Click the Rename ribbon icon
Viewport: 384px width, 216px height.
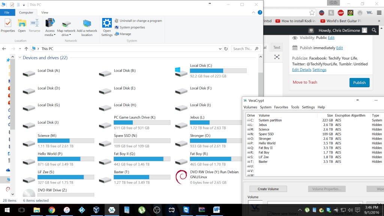(x=34, y=25)
